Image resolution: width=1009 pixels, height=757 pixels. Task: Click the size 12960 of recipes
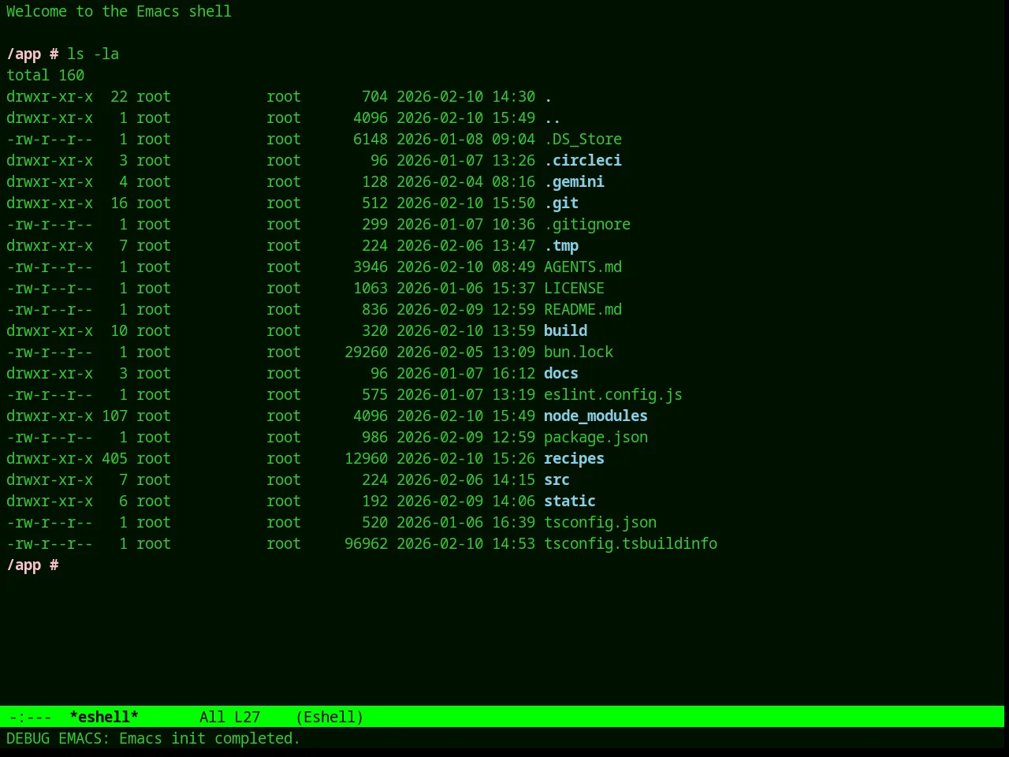[x=366, y=458]
